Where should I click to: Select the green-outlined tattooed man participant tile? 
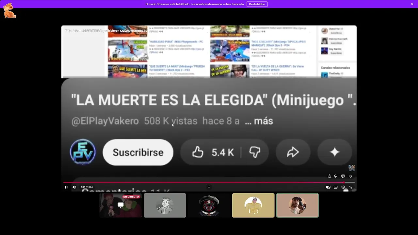[x=297, y=205]
